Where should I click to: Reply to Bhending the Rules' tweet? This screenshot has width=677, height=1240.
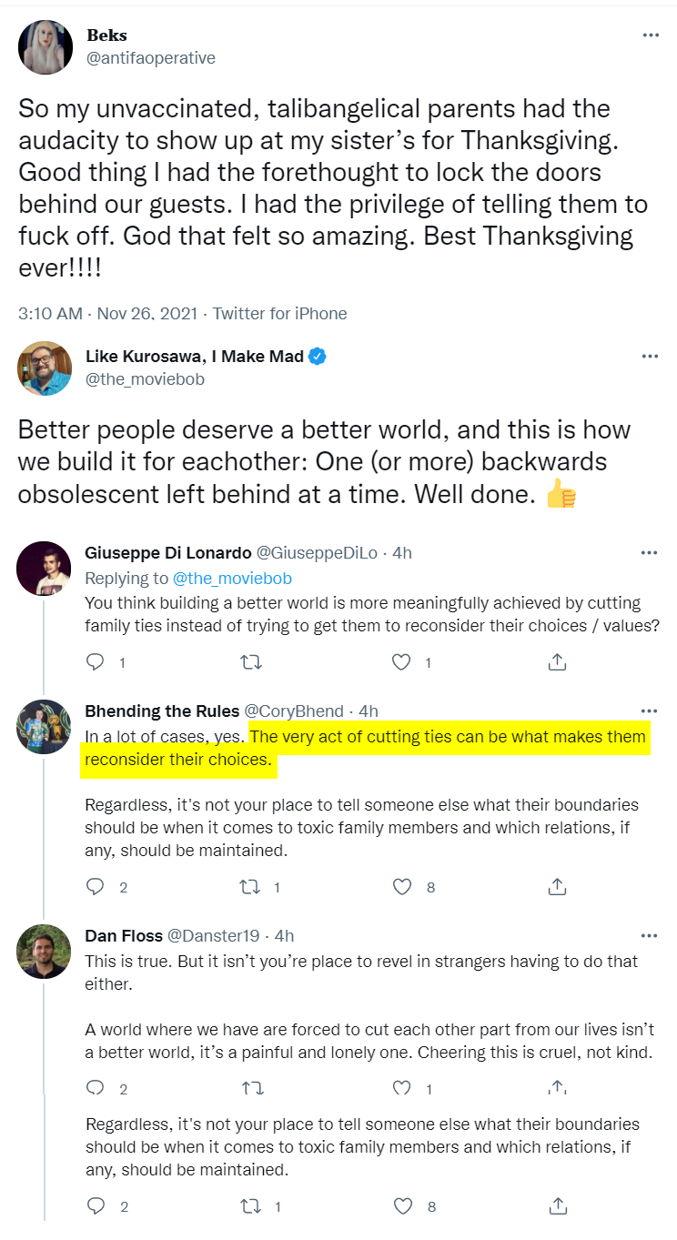96,886
